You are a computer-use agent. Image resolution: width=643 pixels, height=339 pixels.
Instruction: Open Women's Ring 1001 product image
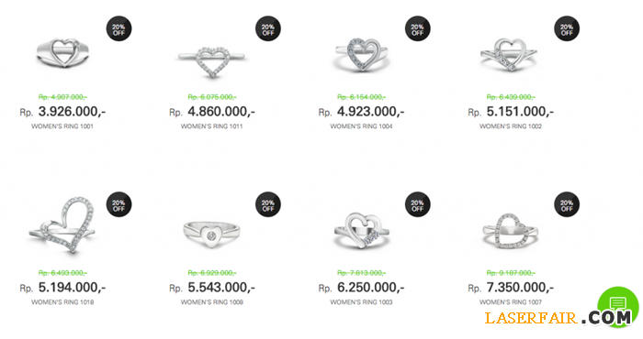point(62,53)
